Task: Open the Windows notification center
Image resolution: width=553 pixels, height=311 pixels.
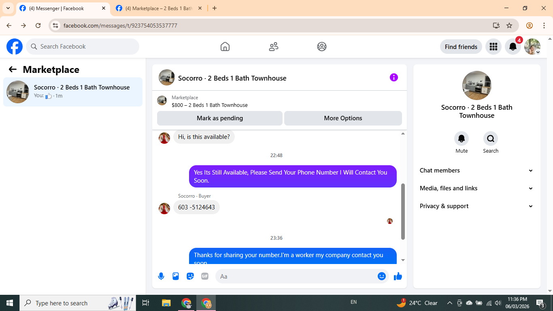Action: point(540,303)
